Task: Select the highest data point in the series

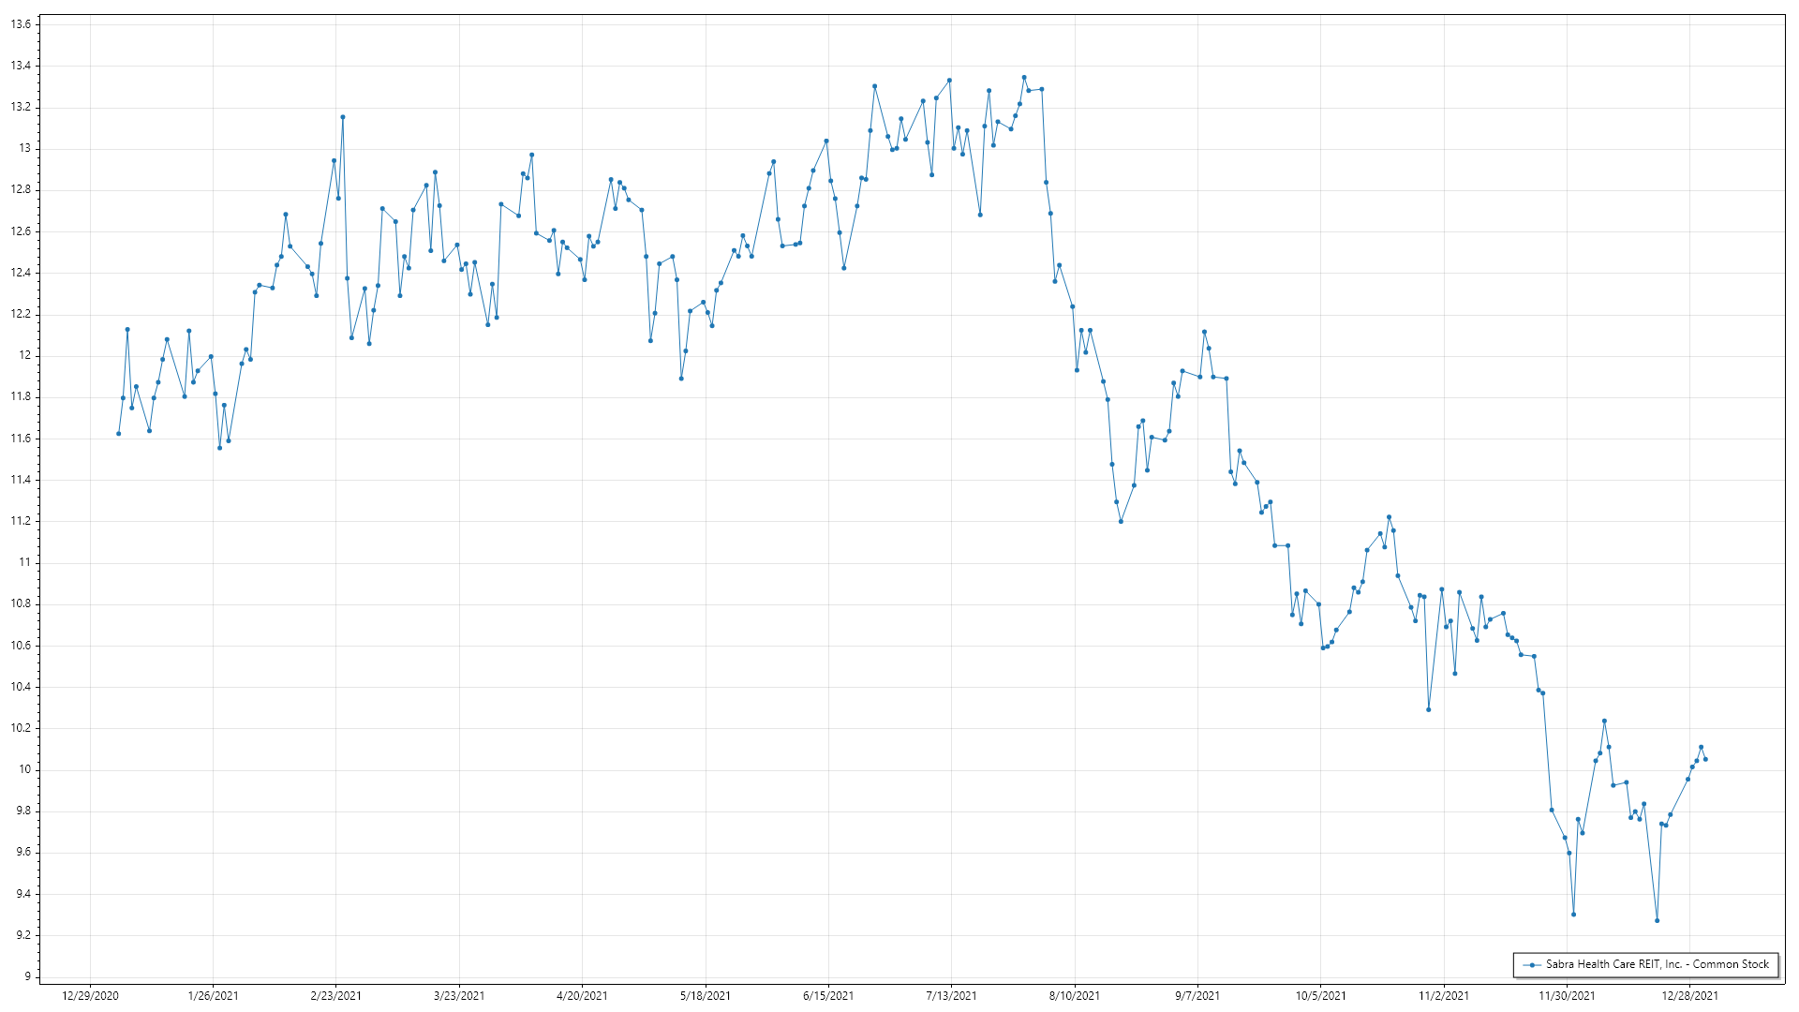Action: tap(1024, 78)
